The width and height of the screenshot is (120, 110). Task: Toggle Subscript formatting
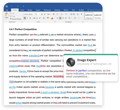[x=37, y=18]
